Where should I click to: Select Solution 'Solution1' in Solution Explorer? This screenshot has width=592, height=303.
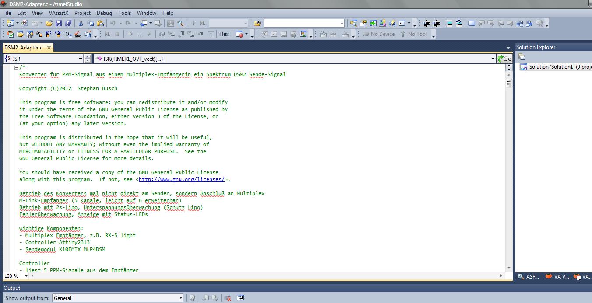click(x=556, y=67)
